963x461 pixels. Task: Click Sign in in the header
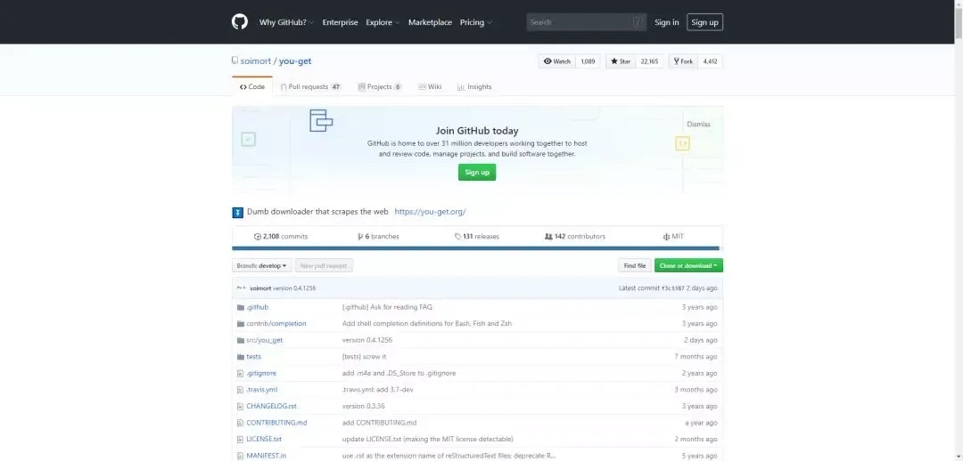[x=666, y=22]
